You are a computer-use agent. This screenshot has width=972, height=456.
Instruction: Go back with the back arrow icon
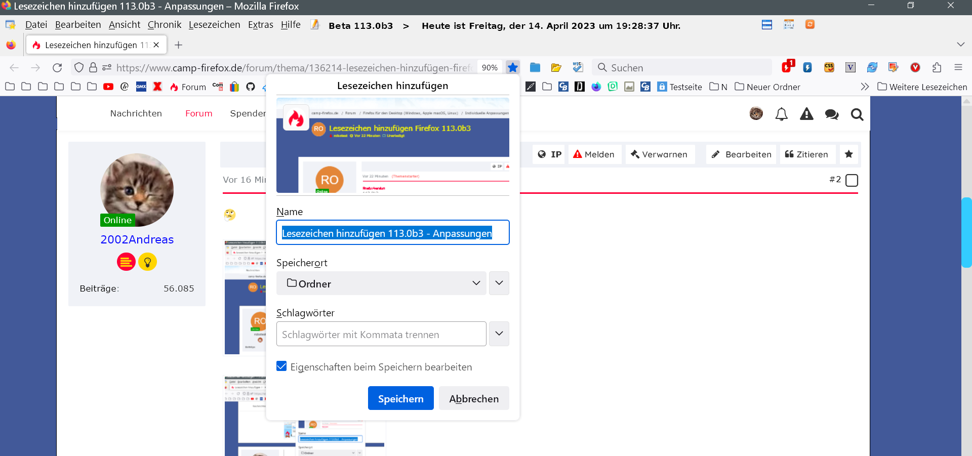pos(14,67)
